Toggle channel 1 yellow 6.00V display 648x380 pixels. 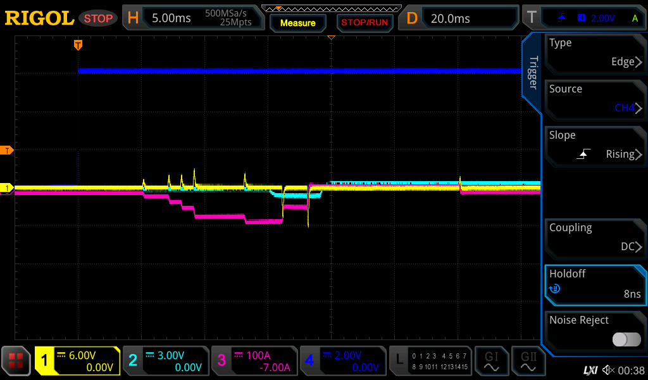[77, 361]
